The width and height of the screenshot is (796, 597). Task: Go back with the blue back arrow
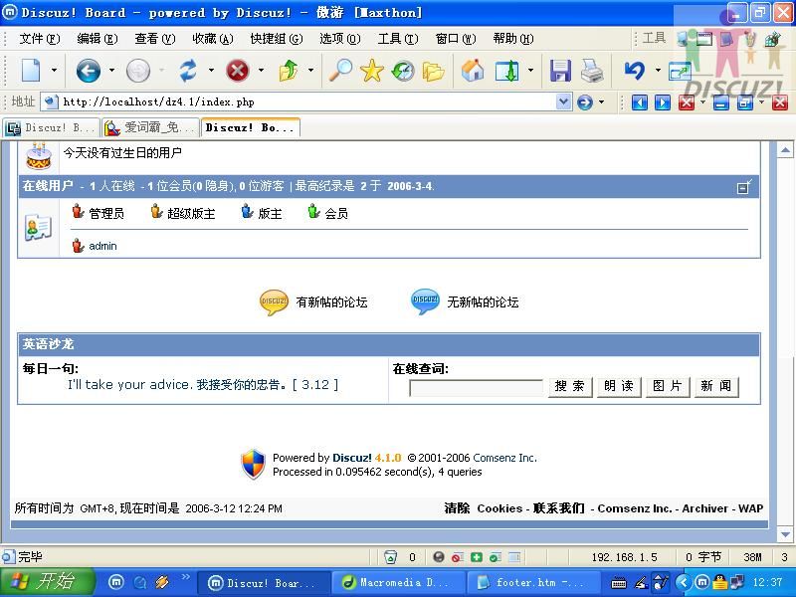click(x=89, y=70)
